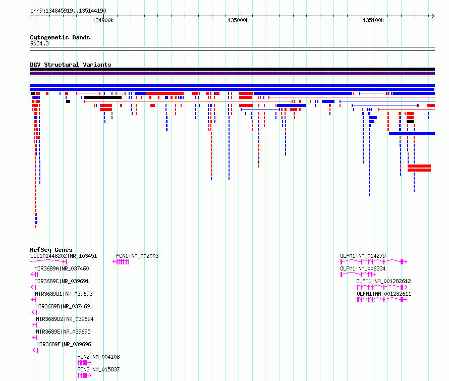The height and width of the screenshot is (381, 449).
Task: Click the topmost black structural variant bar
Action: pos(232,69)
